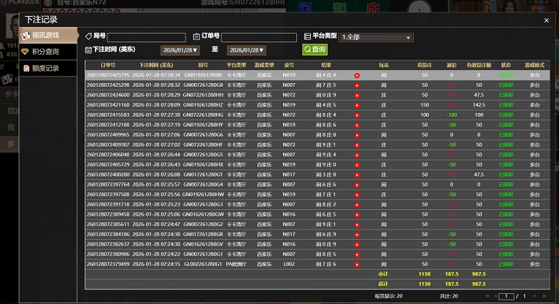Play replay for order 260128072409965
Viewport: 559px width, 304px height.
click(x=357, y=135)
